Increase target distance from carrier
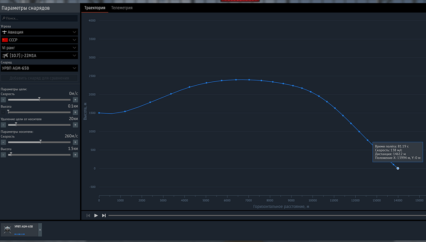Viewport: 426px width, 242px height. [x=75, y=125]
